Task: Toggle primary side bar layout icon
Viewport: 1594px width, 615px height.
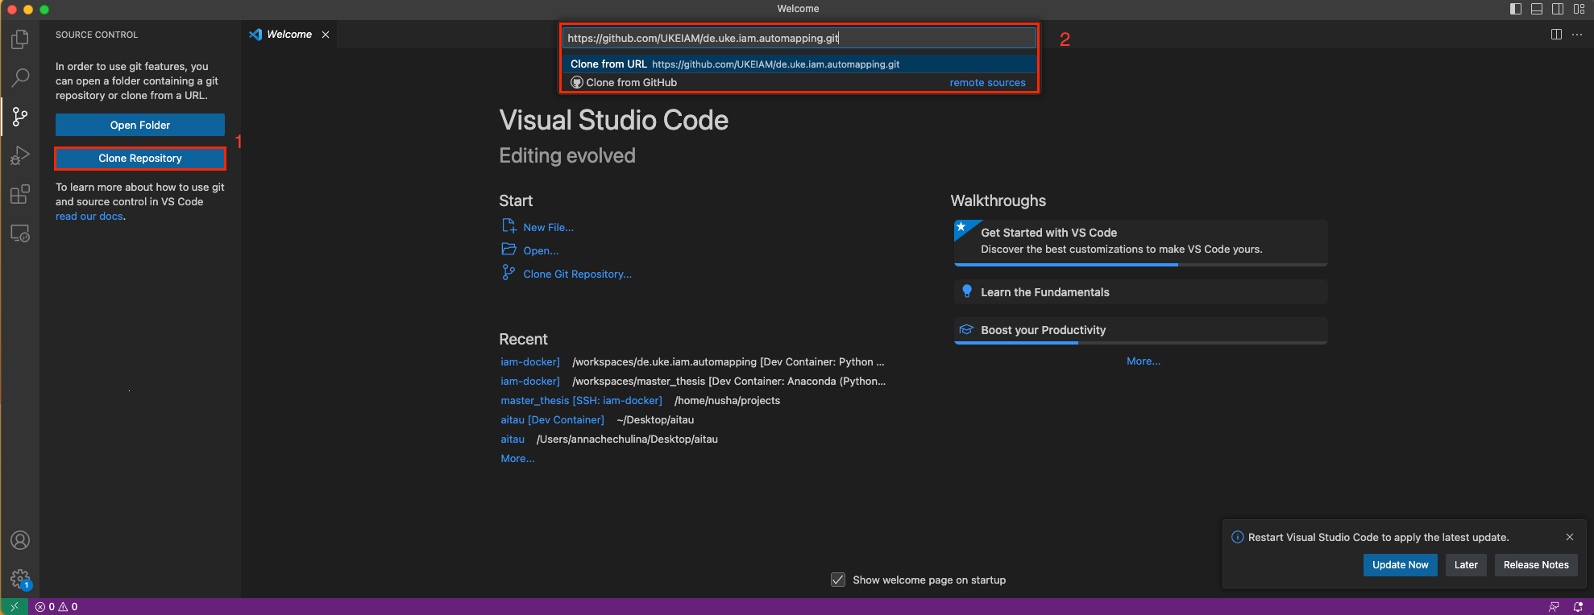Action: pyautogui.click(x=1516, y=9)
